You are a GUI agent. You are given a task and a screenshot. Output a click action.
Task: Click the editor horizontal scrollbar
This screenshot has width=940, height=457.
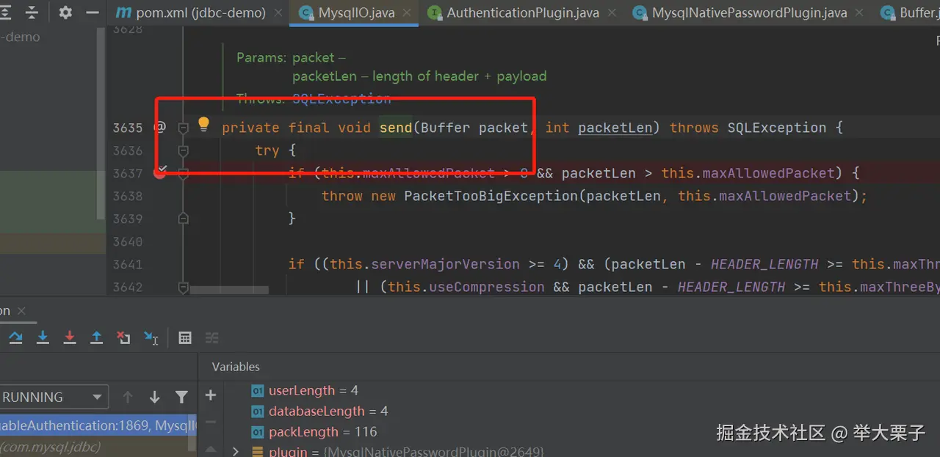pos(229,290)
